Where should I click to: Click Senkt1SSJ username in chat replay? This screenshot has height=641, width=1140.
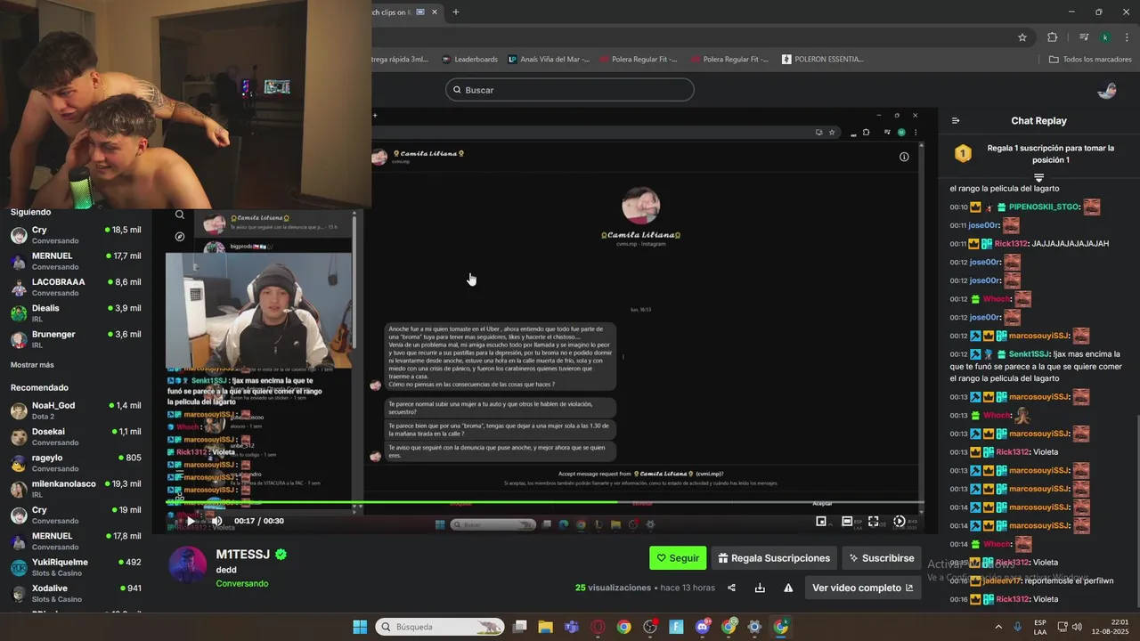[x=1029, y=353]
